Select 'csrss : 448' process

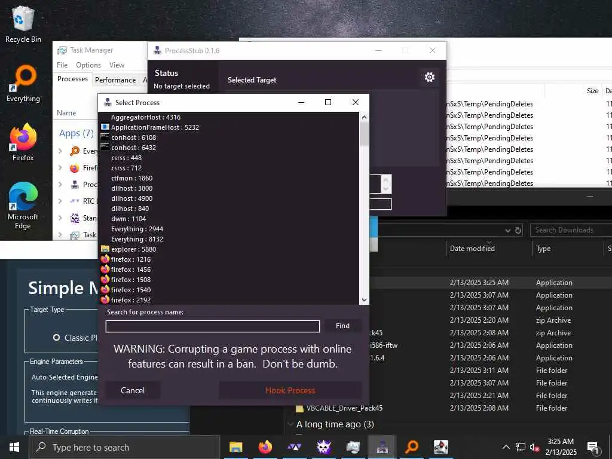(127, 158)
